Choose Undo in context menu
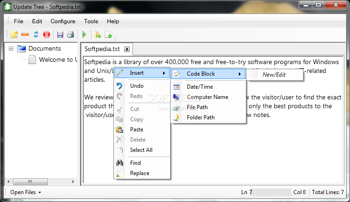This screenshot has height=202, width=350. [x=142, y=86]
